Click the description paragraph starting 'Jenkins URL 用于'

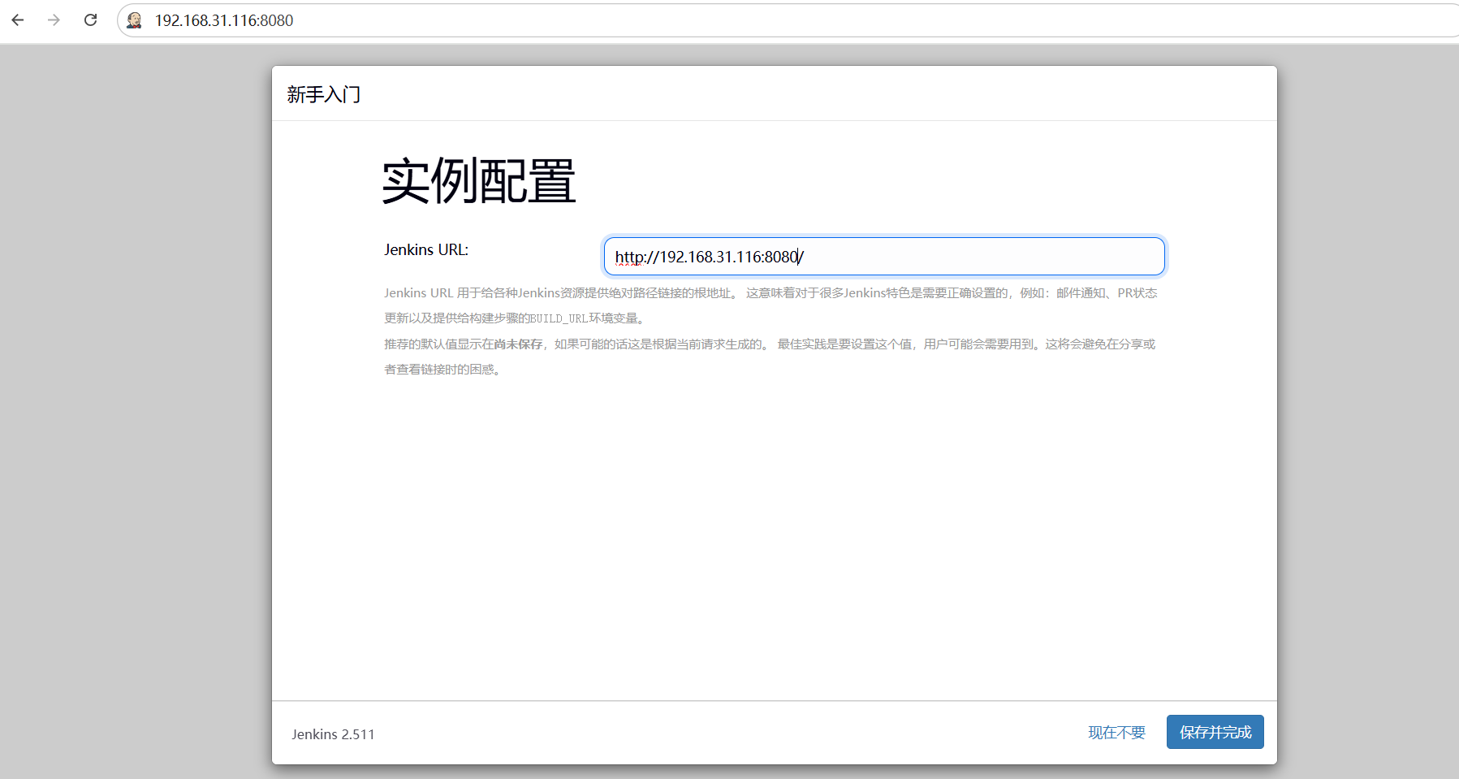(x=771, y=305)
